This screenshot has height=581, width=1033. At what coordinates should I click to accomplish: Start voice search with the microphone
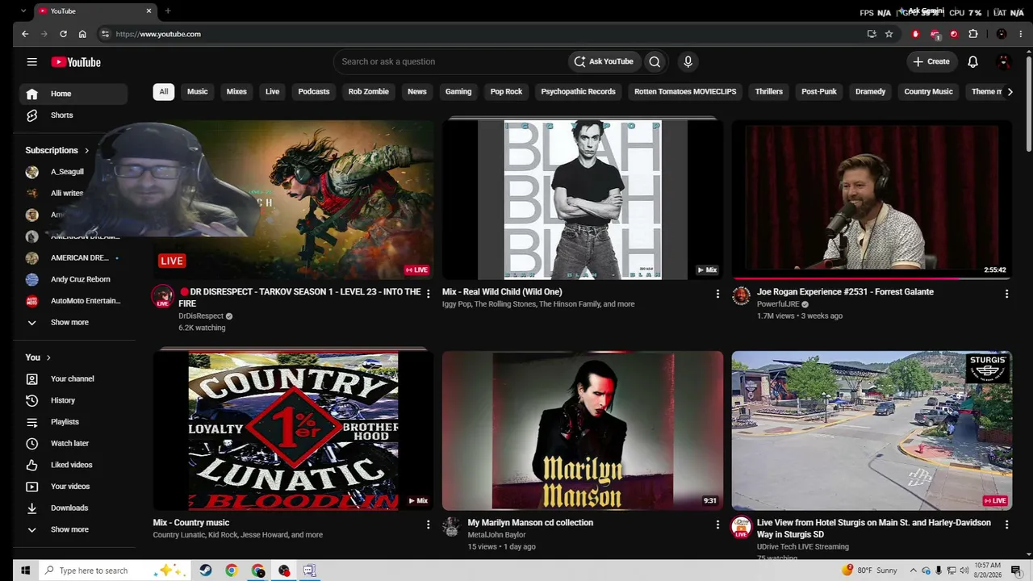coord(688,61)
